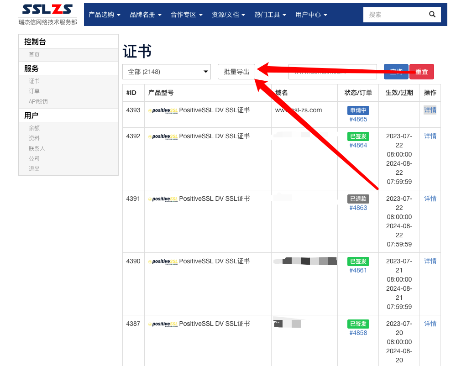
Task: Expand the 合作专区 menu
Action: point(186,15)
